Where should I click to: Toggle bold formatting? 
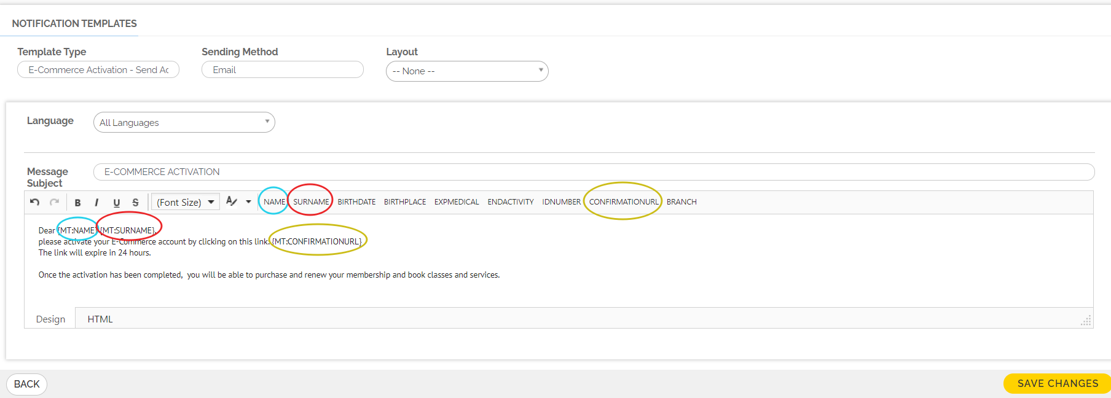click(77, 202)
